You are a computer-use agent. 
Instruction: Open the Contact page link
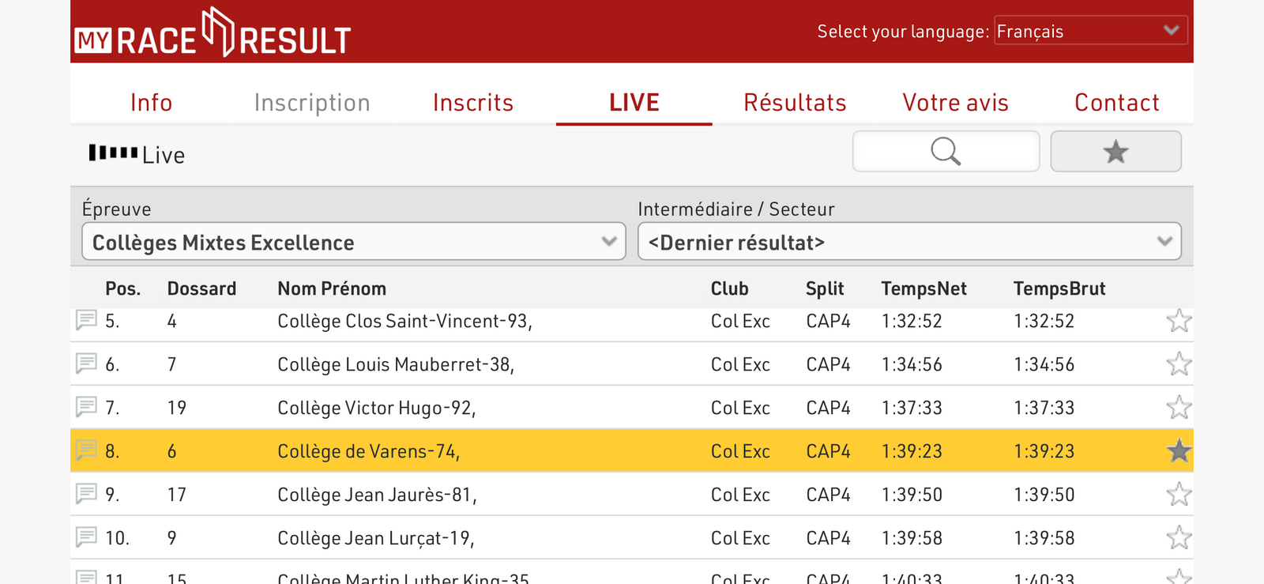[1116, 103]
